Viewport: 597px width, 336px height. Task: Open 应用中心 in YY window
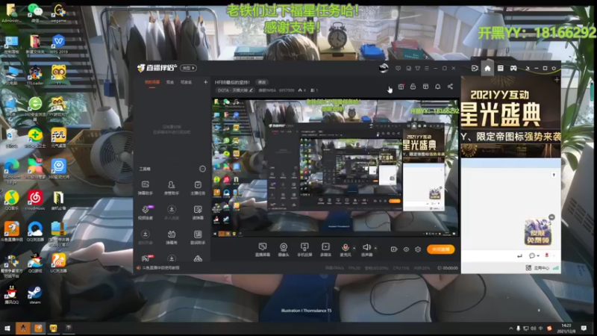pos(537,268)
